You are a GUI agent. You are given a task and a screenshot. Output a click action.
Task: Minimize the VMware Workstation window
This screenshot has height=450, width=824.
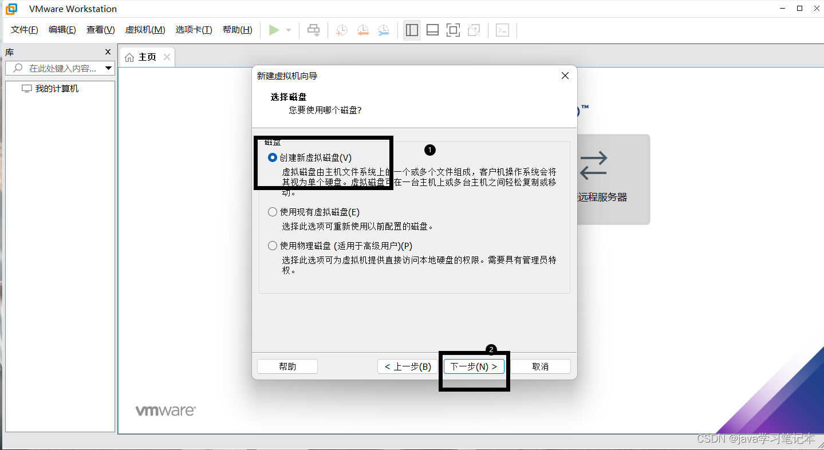[x=783, y=9]
